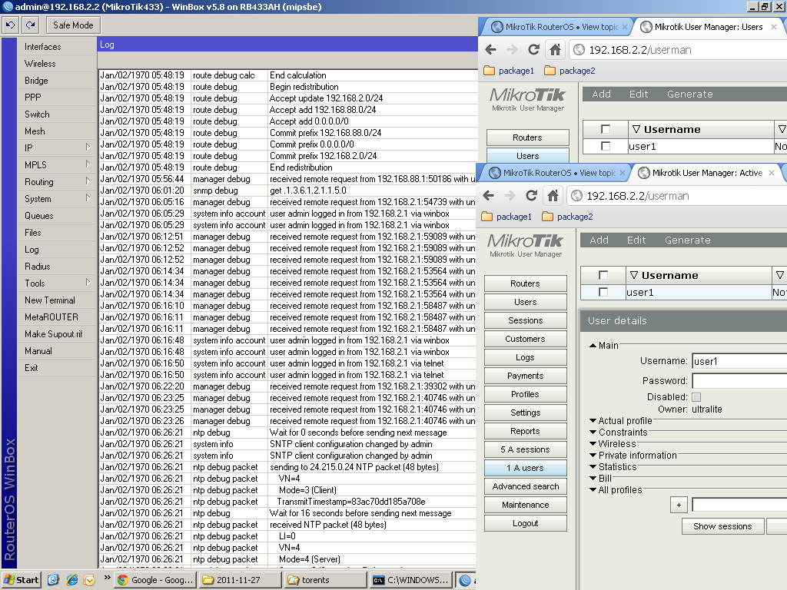The image size is (787, 590).
Task: Enable Safe Mode in WinBox
Action: pos(73,25)
